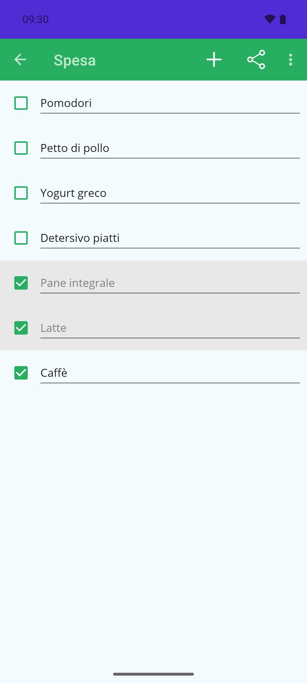Uncheck the Caffè checkbox
This screenshot has width=307, height=683.
tap(21, 373)
